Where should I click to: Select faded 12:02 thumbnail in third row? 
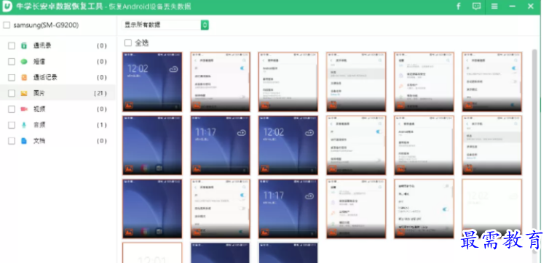492,209
